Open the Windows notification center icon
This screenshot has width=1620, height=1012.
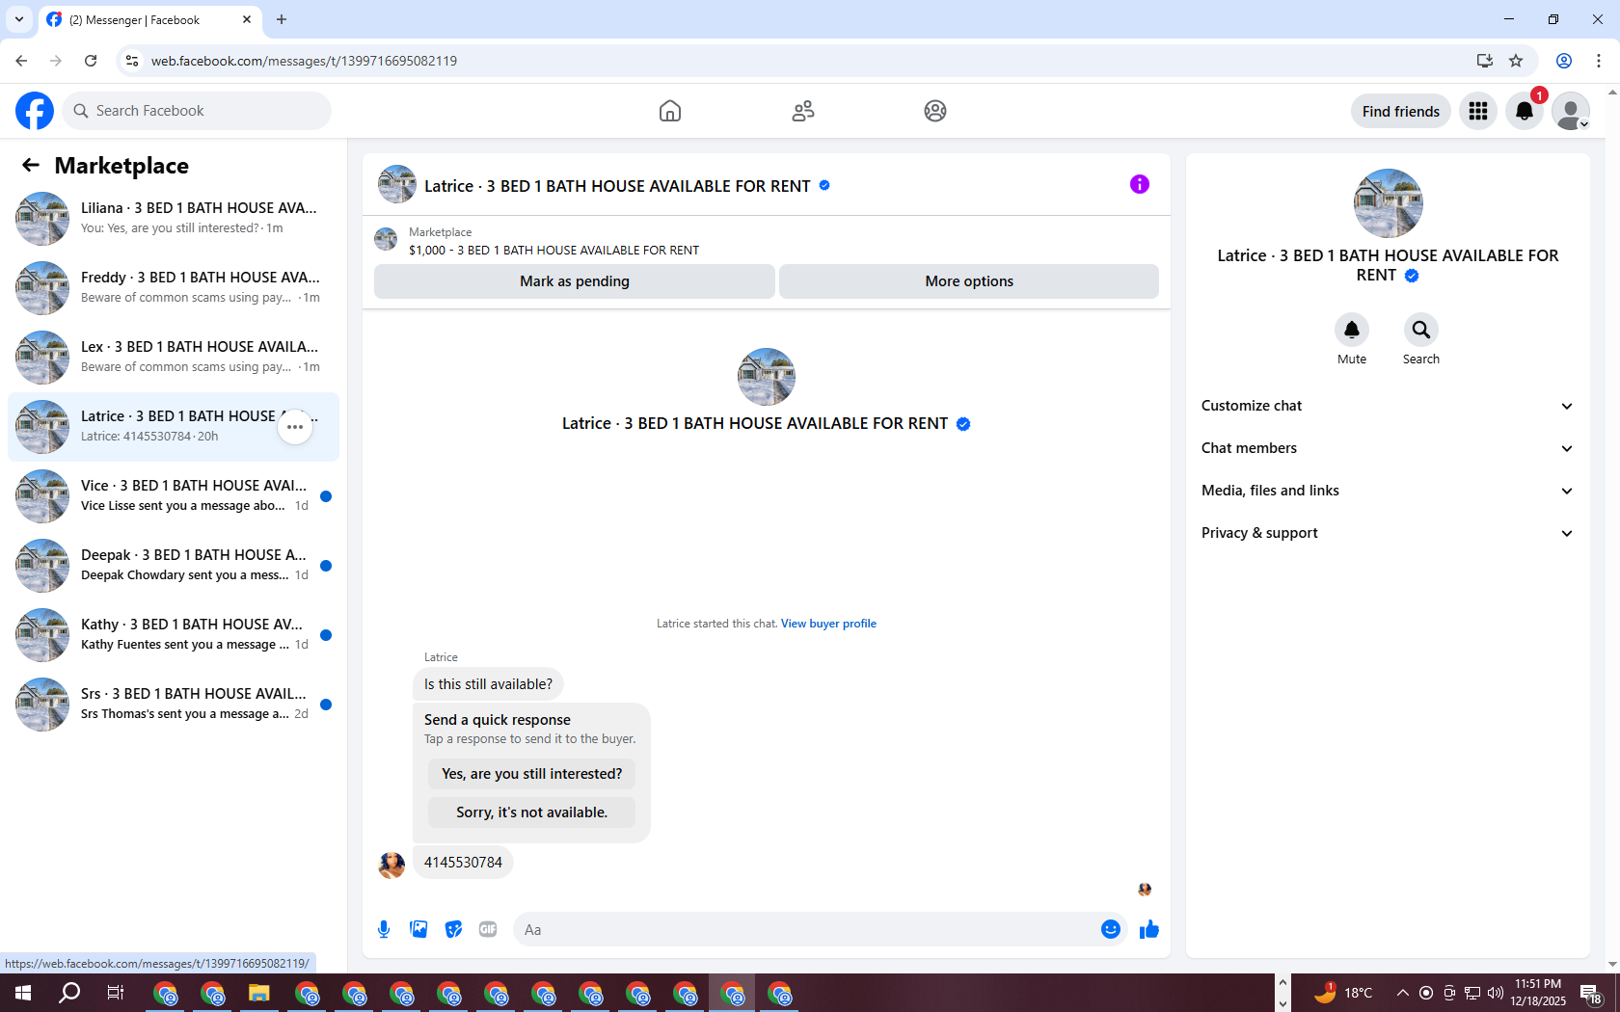click(x=1591, y=993)
